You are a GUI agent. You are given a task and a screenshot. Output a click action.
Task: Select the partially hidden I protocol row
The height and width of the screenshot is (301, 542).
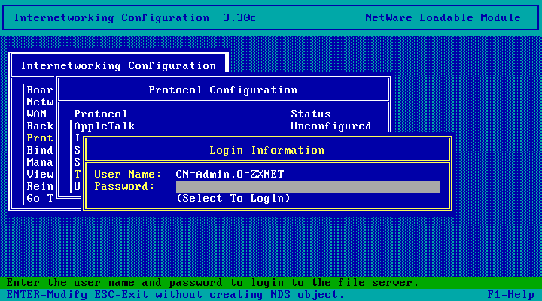pyautogui.click(x=78, y=138)
